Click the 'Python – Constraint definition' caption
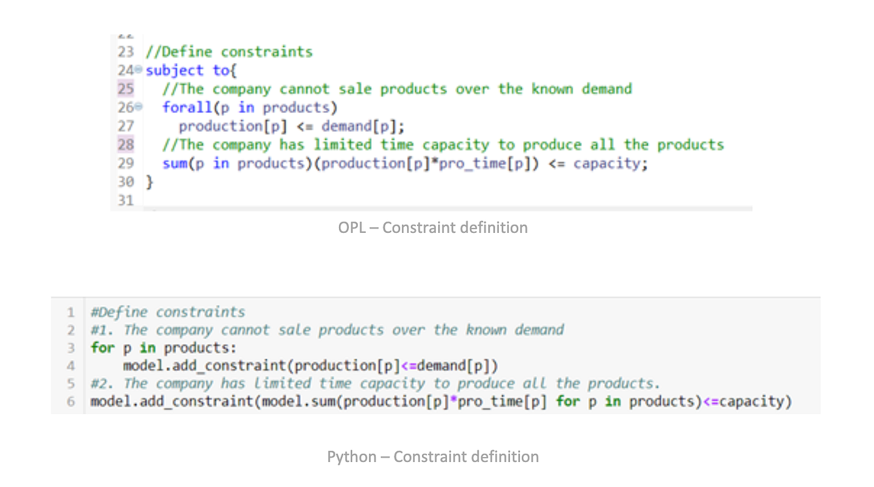This screenshot has height=487, width=874. pos(433,457)
